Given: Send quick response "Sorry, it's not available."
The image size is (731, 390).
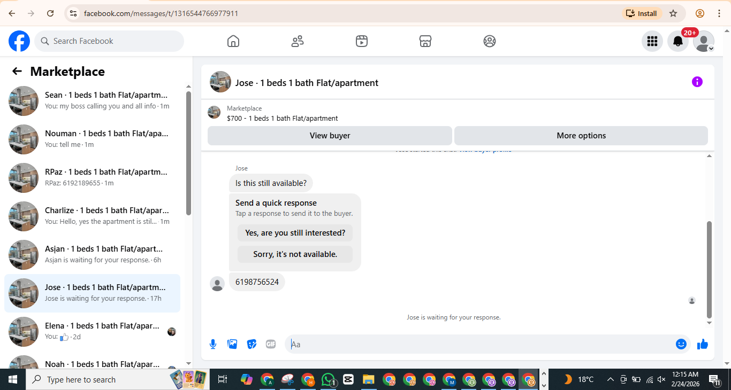Looking at the screenshot, I should (295, 254).
